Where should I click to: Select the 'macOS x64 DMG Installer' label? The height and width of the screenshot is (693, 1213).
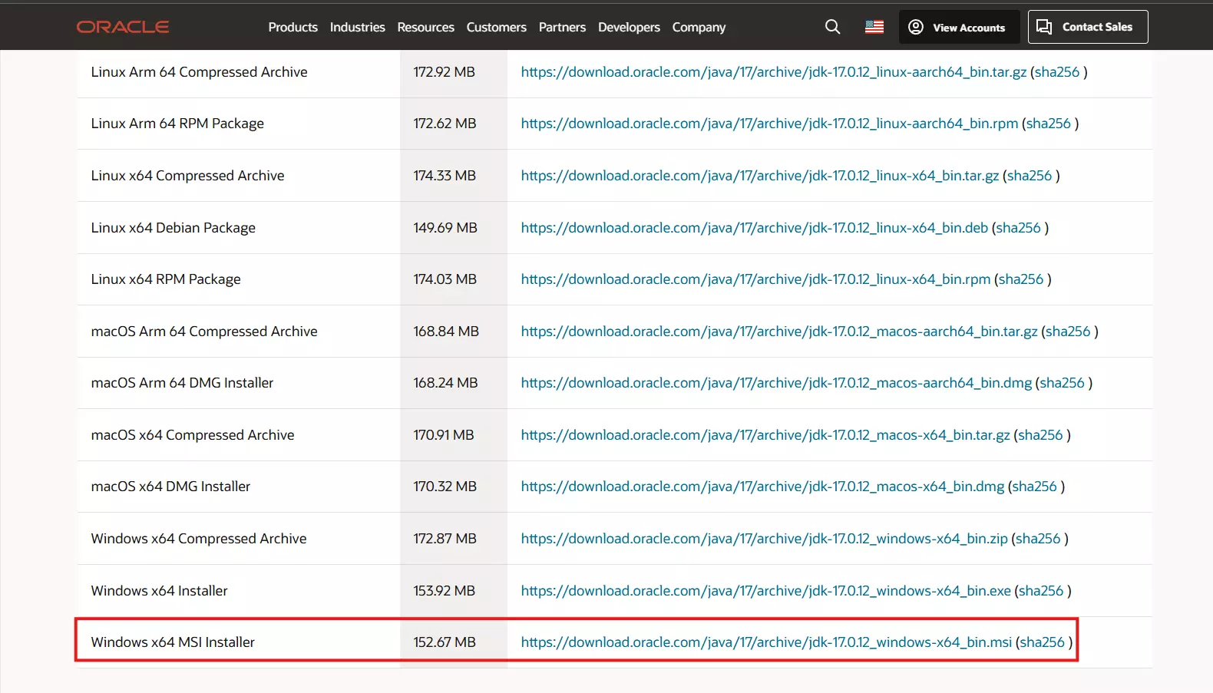coord(170,487)
